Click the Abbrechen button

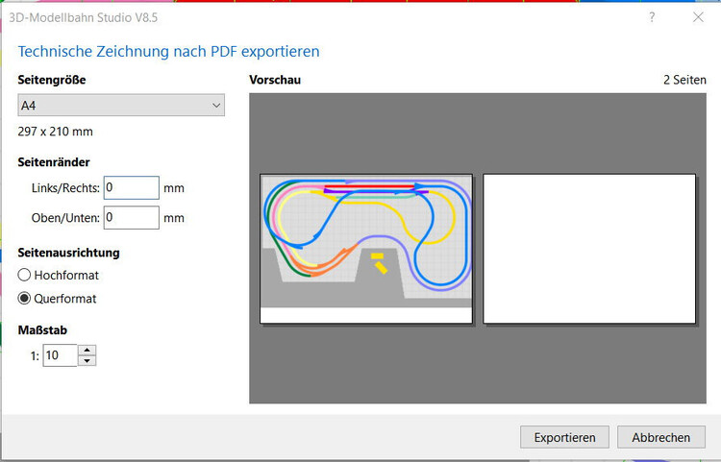[660, 437]
